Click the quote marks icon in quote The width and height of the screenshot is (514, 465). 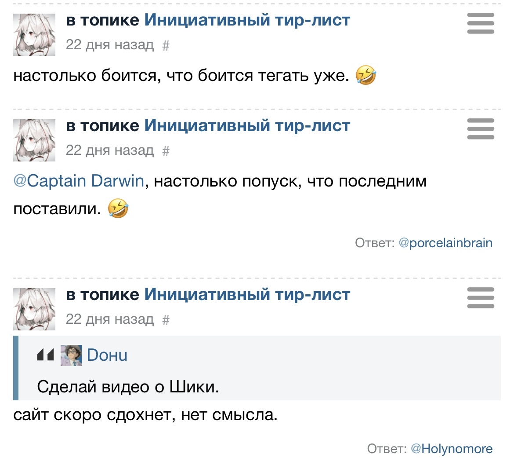[46, 355]
